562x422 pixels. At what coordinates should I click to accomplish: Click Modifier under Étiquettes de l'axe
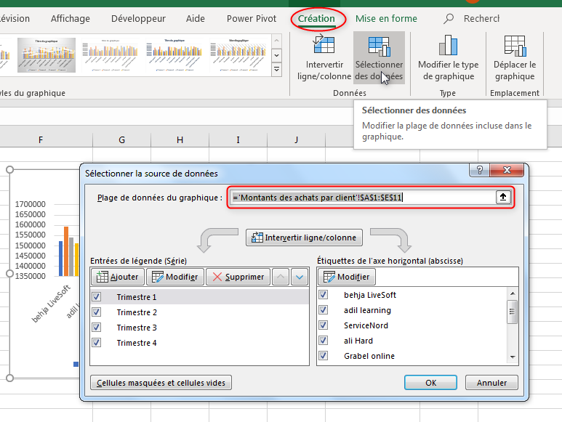[347, 277]
